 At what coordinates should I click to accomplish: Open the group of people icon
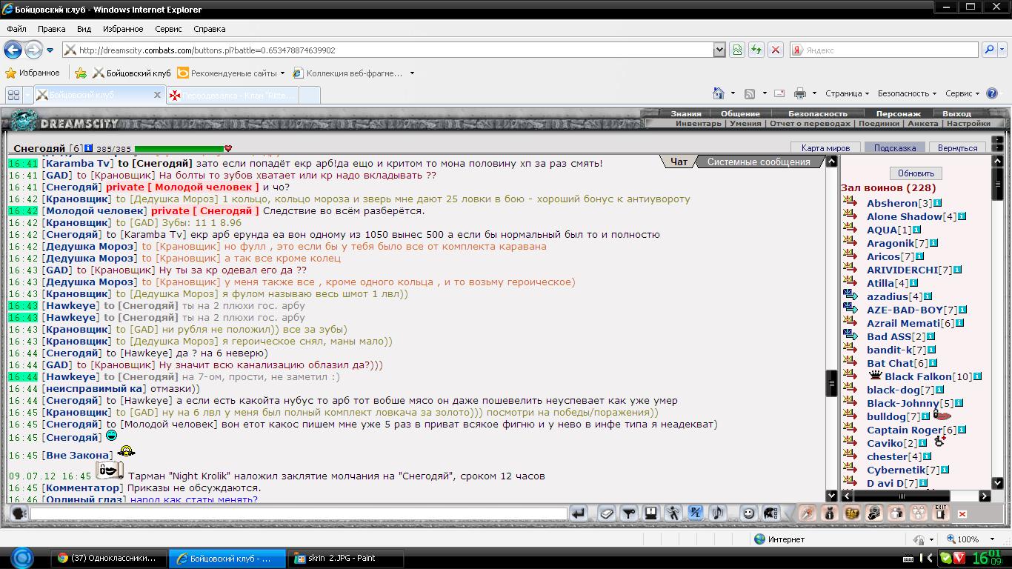(x=919, y=513)
